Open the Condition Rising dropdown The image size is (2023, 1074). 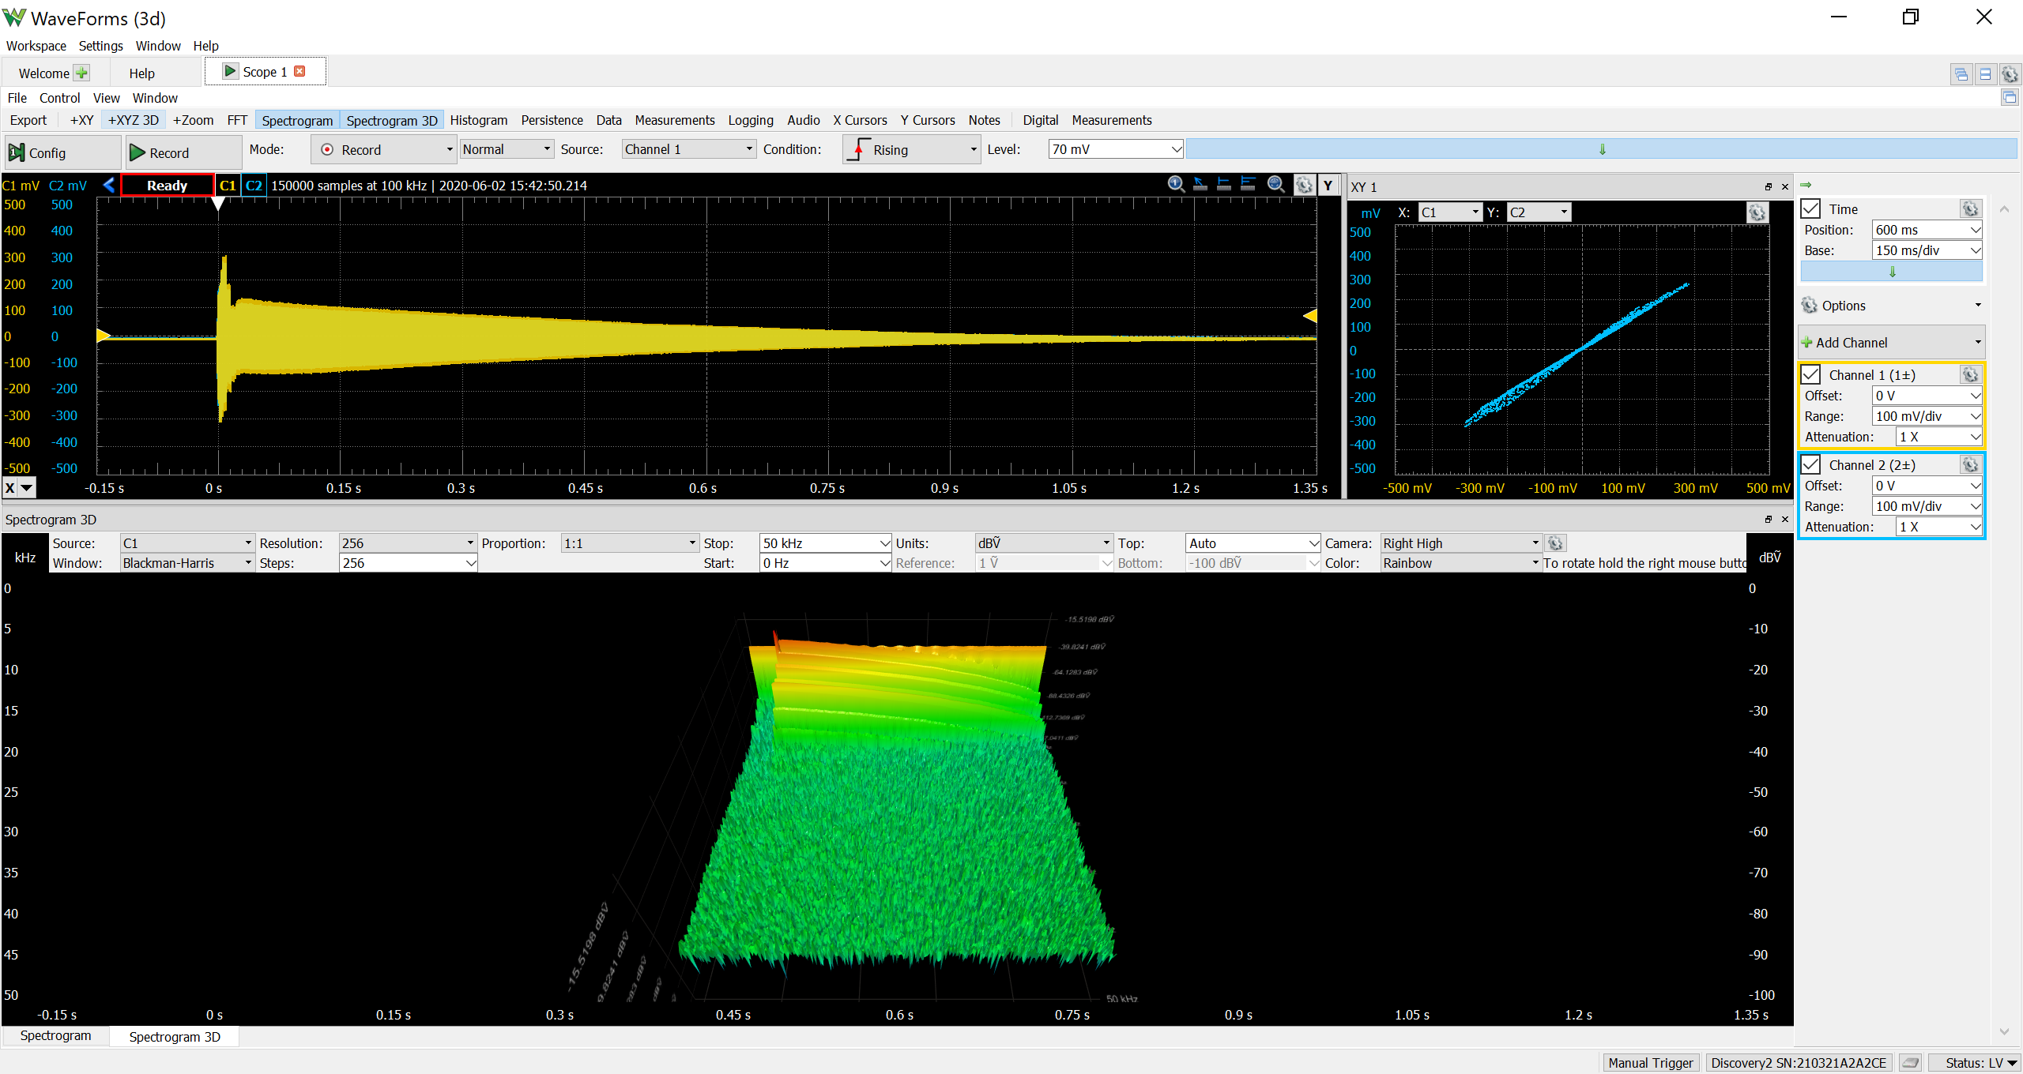click(912, 149)
